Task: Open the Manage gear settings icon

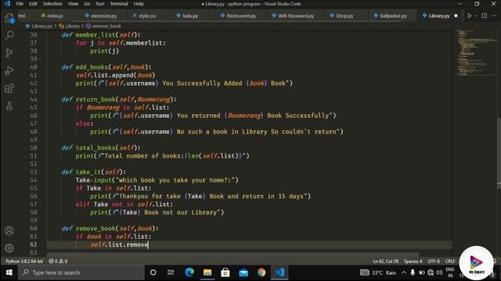Action: point(9,248)
